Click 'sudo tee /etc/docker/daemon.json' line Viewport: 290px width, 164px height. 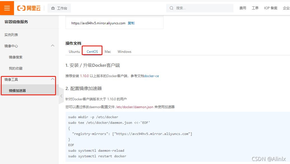point(109,123)
